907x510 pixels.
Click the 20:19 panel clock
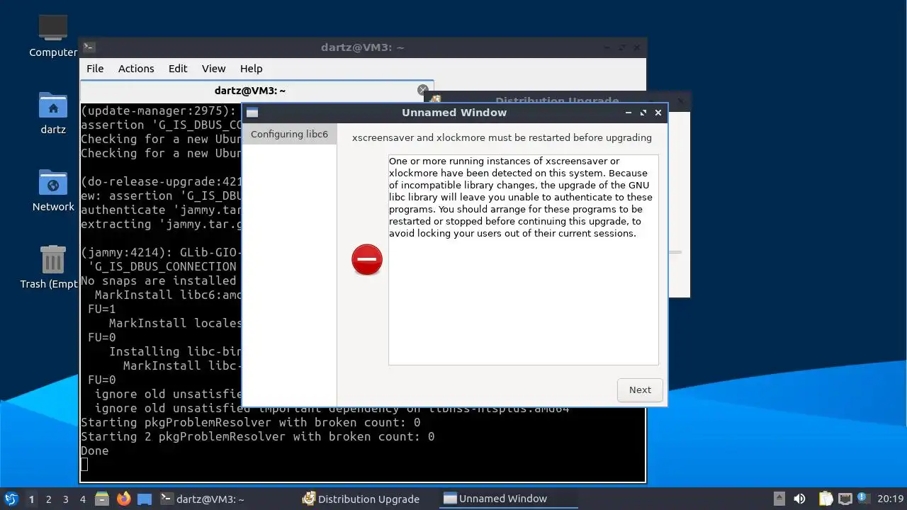(891, 499)
